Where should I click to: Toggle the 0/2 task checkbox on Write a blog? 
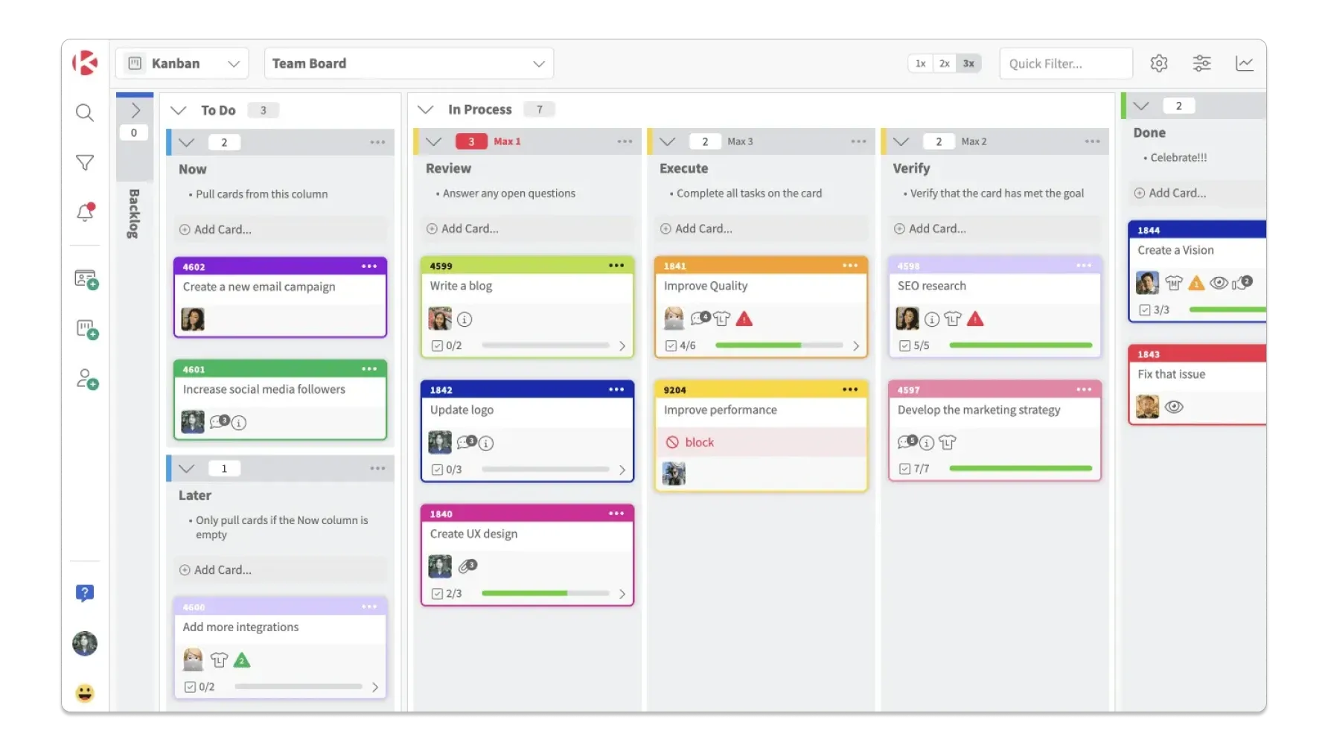tap(438, 345)
